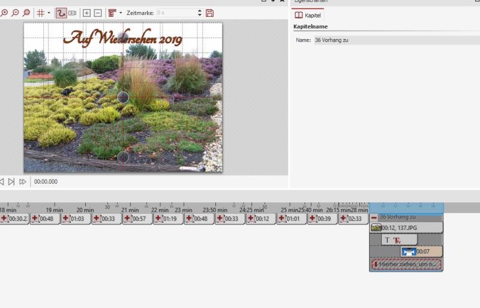Expand the 01:19 collapsed chapter
480x308 pixels.
[158, 219]
